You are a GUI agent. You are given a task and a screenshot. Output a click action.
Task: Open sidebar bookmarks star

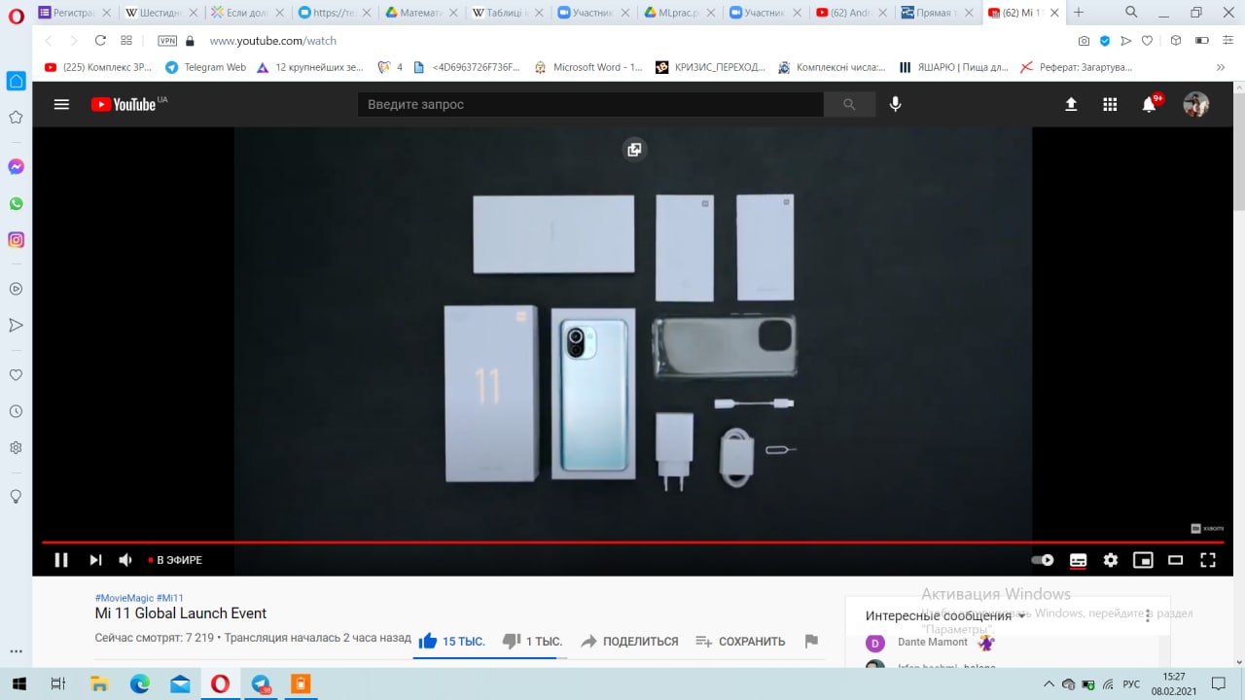point(16,117)
